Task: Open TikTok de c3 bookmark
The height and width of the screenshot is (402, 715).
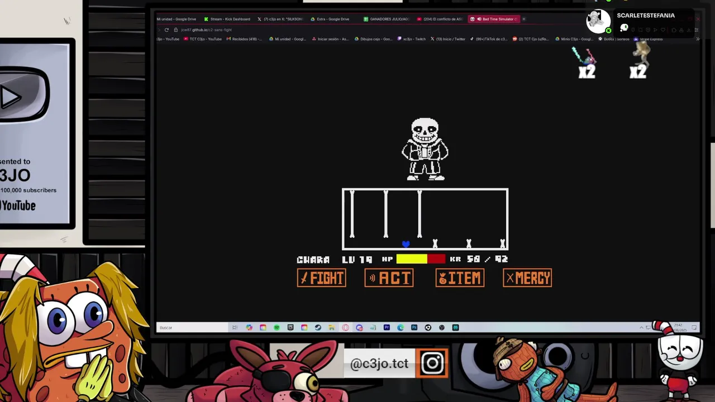Action: (489, 39)
